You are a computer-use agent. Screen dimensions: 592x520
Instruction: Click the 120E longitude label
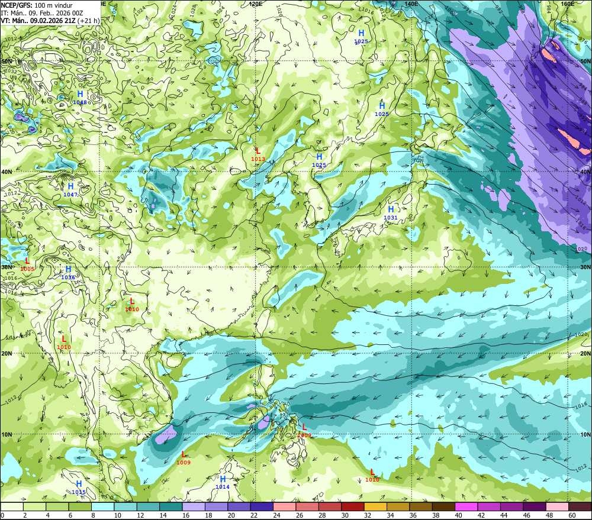[256, 4]
